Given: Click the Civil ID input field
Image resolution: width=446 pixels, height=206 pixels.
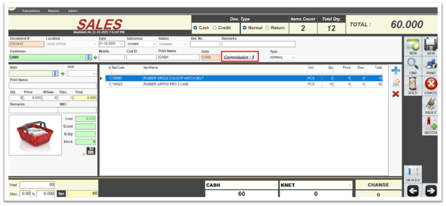Looking at the screenshot, I should point(141,57).
